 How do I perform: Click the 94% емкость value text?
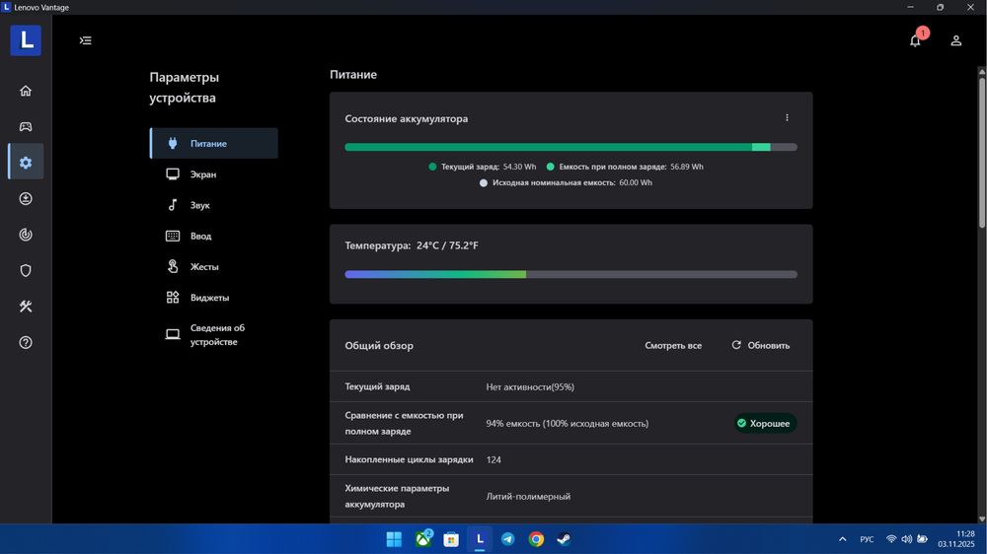coord(568,423)
